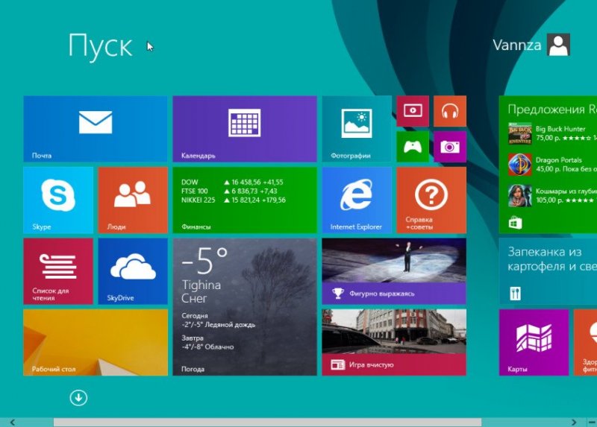The width and height of the screenshot is (597, 427).
Task: Click the Store bag icon
Action: click(515, 223)
